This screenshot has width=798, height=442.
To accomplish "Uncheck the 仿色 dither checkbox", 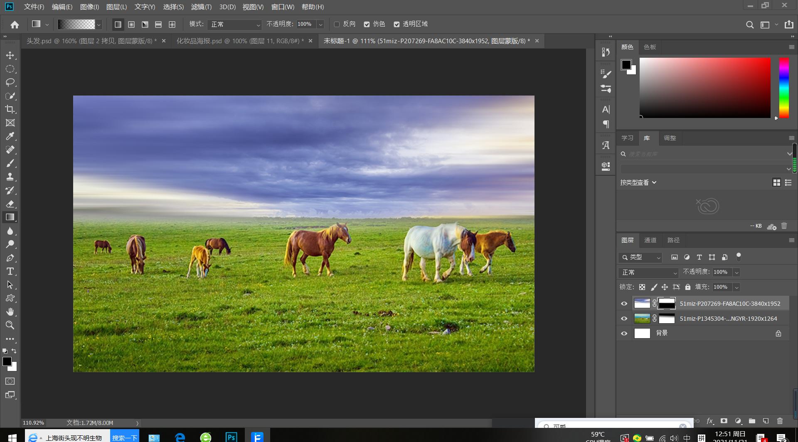I will pos(367,25).
